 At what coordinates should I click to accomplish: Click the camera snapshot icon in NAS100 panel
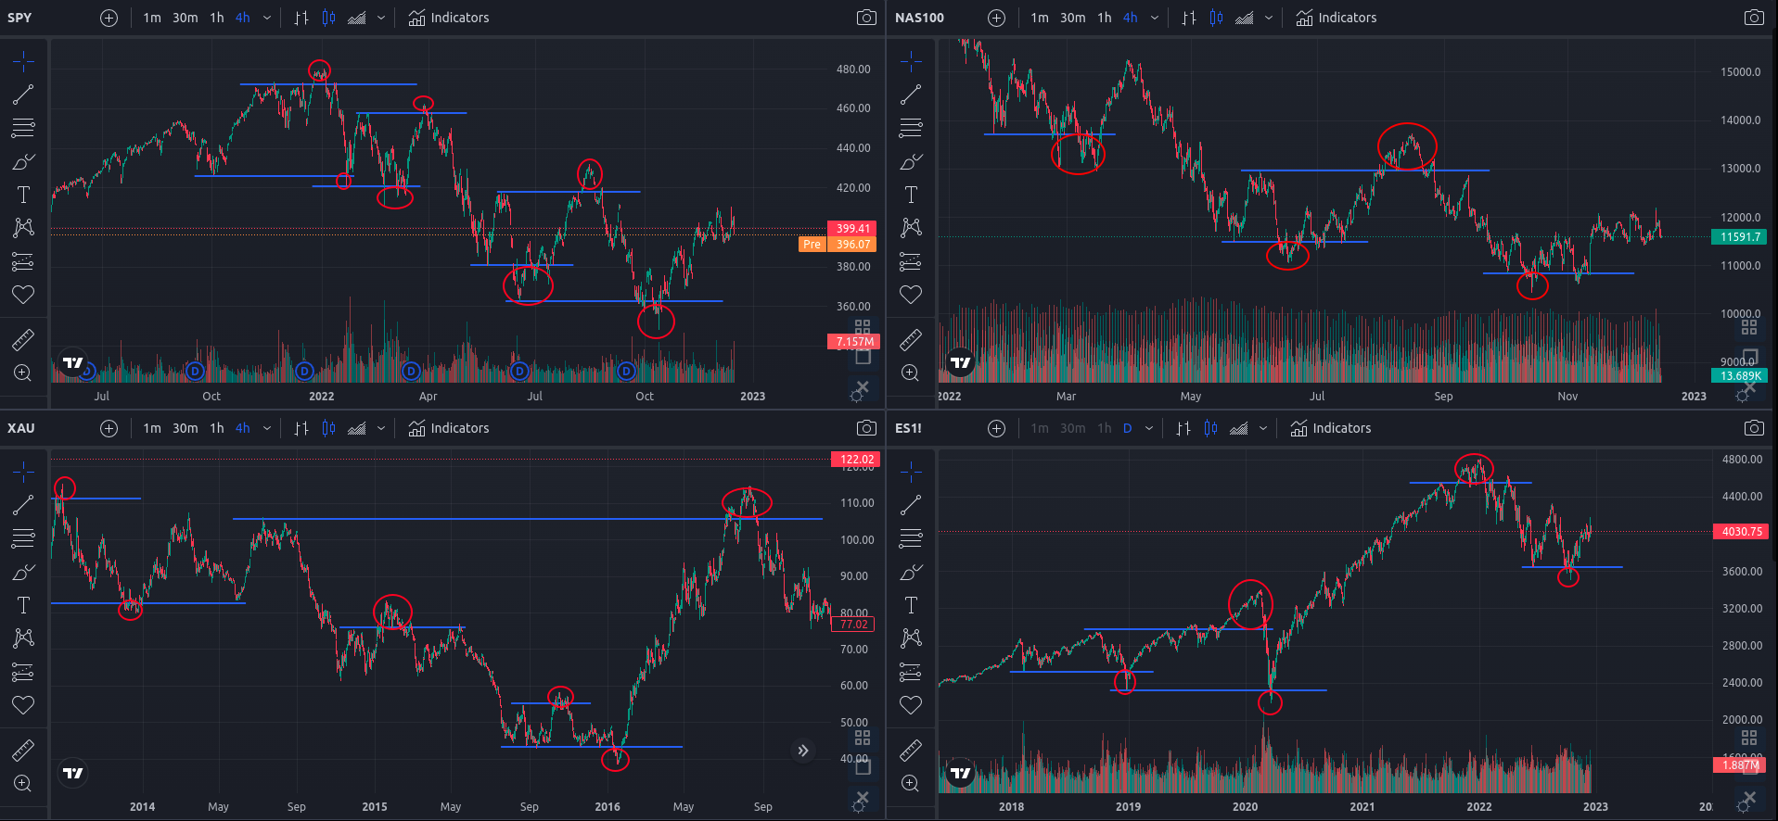coord(1754,18)
